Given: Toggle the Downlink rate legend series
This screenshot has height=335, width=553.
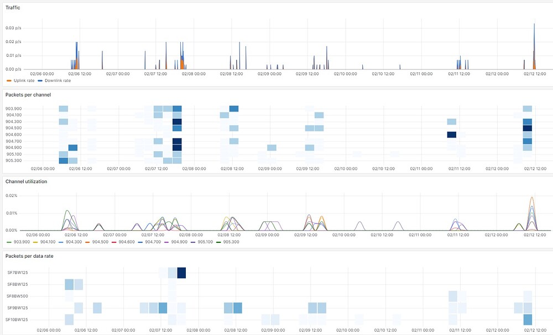Looking at the screenshot, I should [x=58, y=81].
